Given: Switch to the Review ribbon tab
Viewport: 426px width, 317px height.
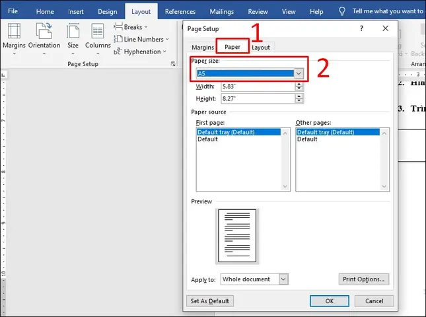Looking at the screenshot, I should [x=258, y=11].
